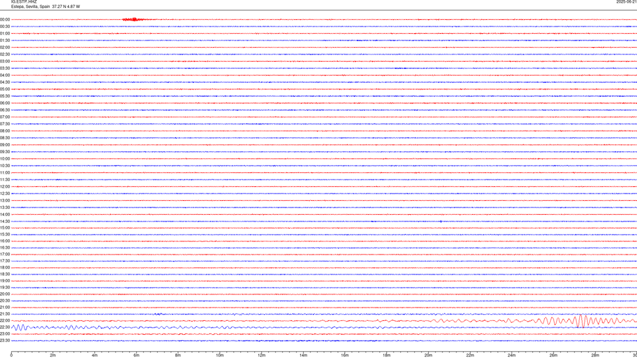637x358 pixels.
Task: Click the 08:00 trace time label
Action: click(x=5, y=131)
